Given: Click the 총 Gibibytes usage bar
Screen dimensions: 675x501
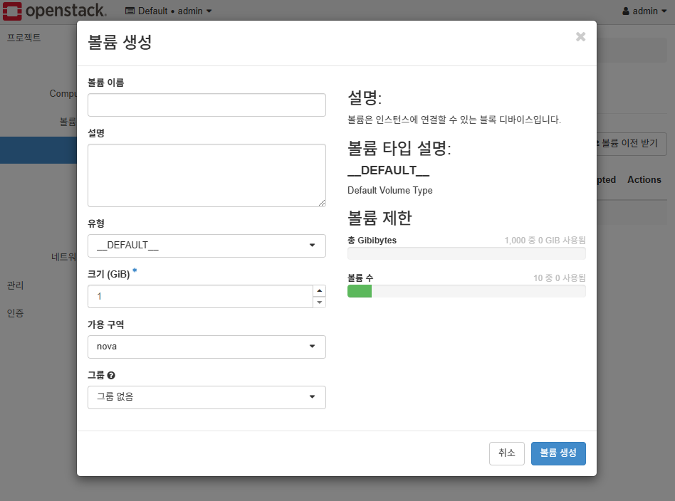Looking at the screenshot, I should (x=466, y=253).
